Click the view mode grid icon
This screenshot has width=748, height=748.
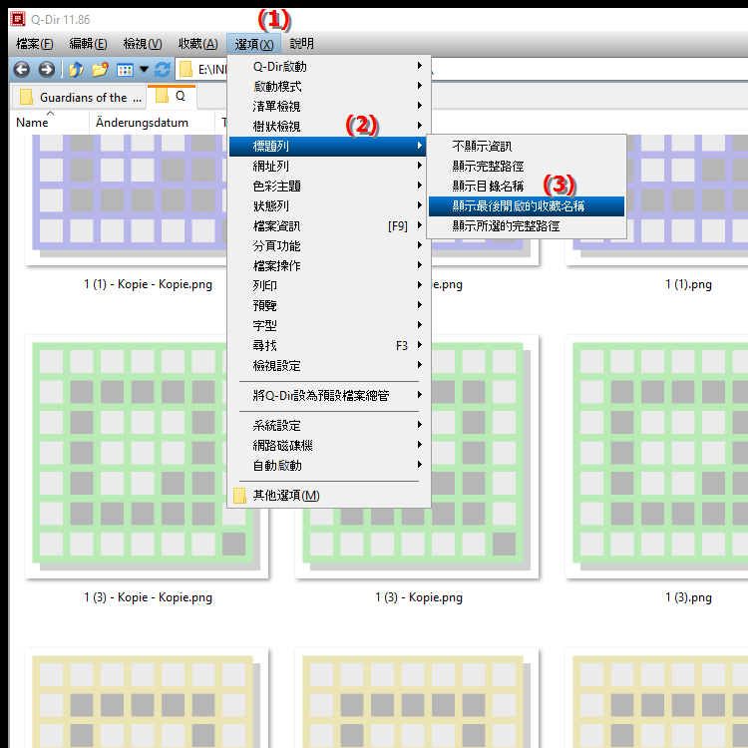click(x=125, y=70)
